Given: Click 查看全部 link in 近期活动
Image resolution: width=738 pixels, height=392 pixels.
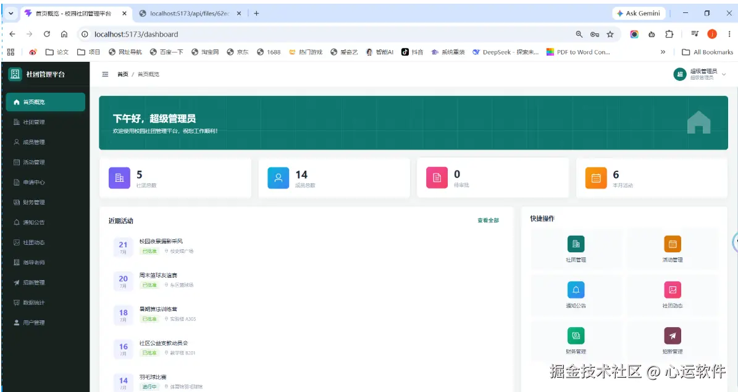Looking at the screenshot, I should (x=488, y=220).
